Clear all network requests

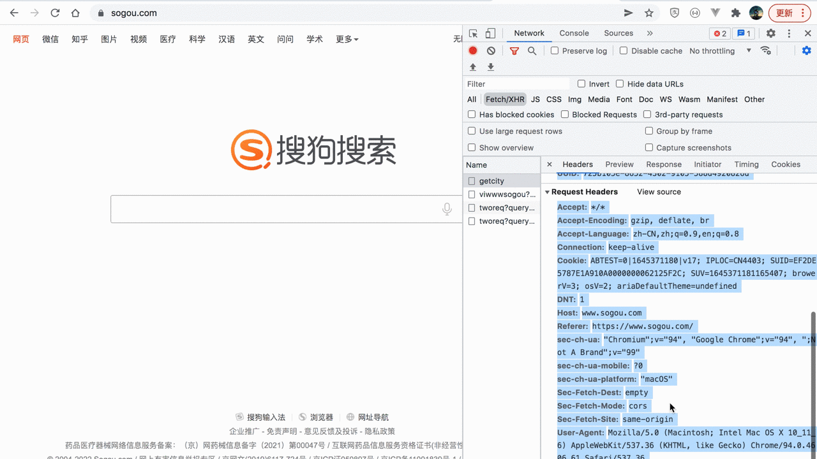[x=490, y=50]
